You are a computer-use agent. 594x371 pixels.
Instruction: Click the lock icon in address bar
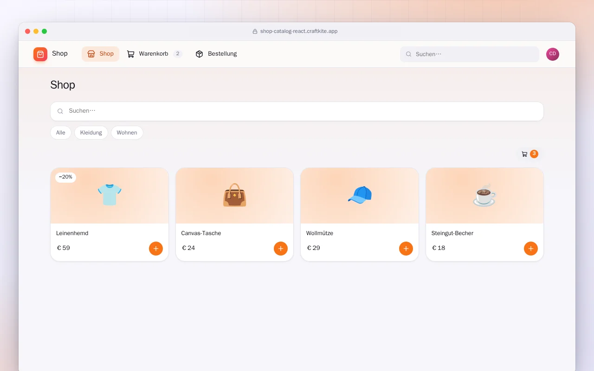click(x=255, y=32)
